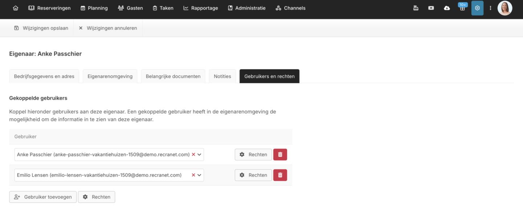Open the user profile avatar
Viewport: 523px width, 210px height.
click(504, 8)
